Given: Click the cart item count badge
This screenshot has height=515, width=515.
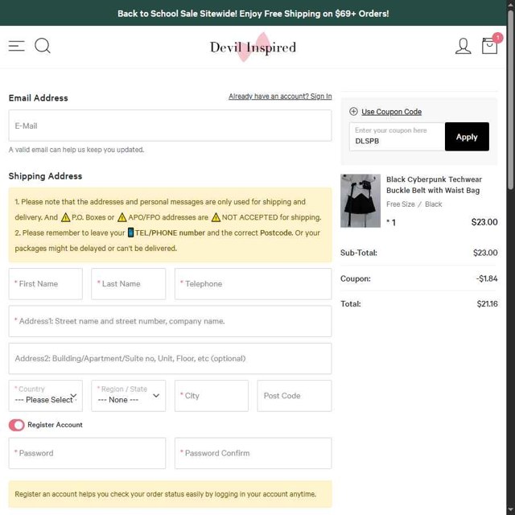Looking at the screenshot, I should pyautogui.click(x=497, y=38).
